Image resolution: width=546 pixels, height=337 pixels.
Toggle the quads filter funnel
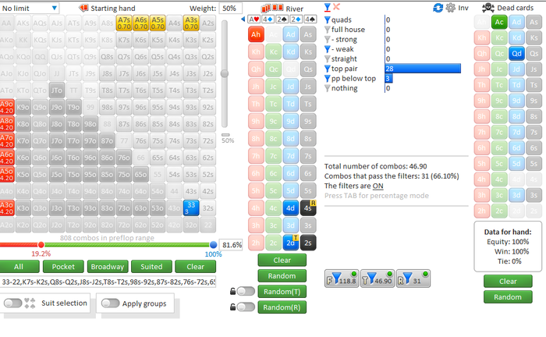pyautogui.click(x=328, y=20)
